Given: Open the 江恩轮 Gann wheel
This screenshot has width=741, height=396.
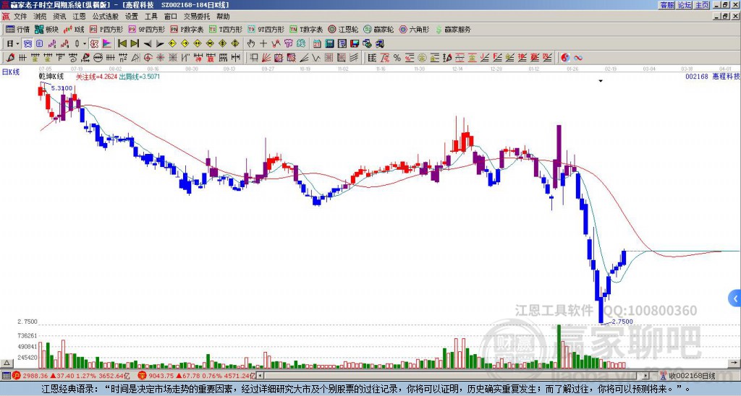Looking at the screenshot, I should coord(343,29).
